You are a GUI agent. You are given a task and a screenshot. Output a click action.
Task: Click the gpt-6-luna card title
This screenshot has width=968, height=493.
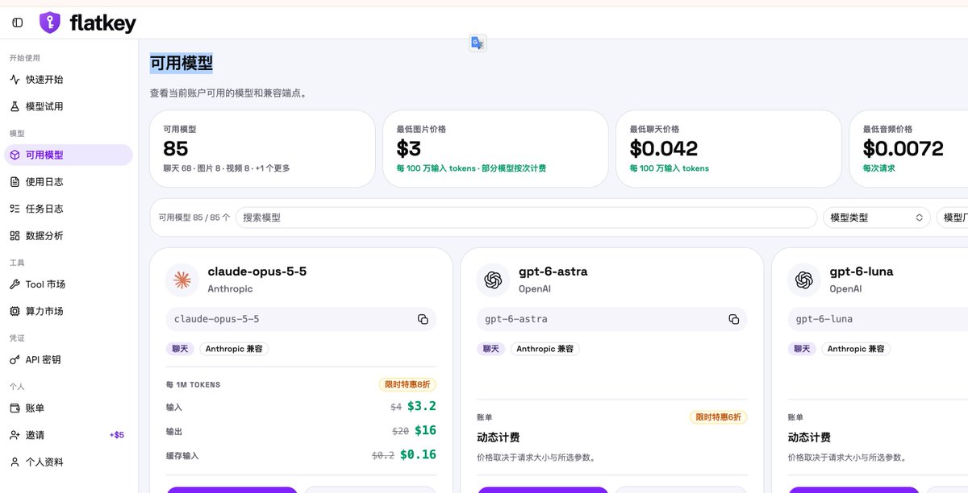point(862,271)
